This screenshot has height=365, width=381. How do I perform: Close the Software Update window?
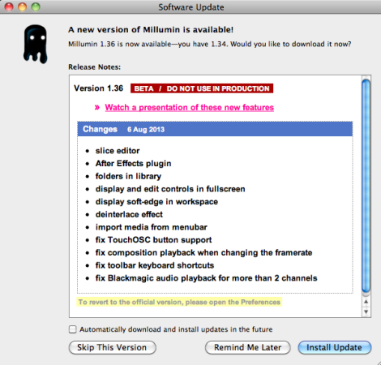tap(9, 6)
